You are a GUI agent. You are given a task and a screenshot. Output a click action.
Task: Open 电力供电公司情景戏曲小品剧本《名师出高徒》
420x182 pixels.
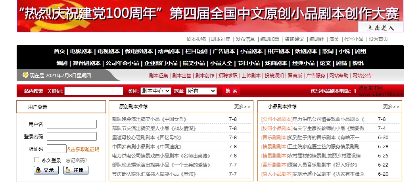(161, 155)
